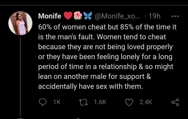Click the partially visible avatar at the bottom
This screenshot has width=188, height=119.
pyautogui.click(x=20, y=118)
